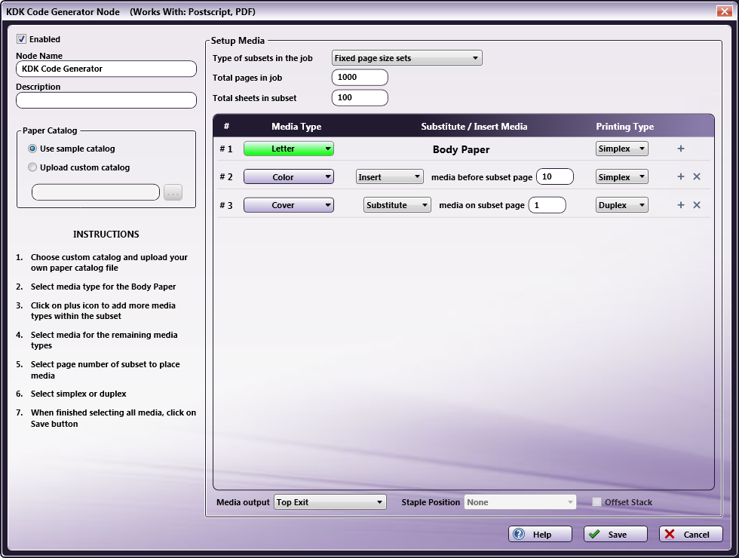The image size is (739, 558).
Task: Toggle the Enabled checkbox
Action: coord(21,39)
